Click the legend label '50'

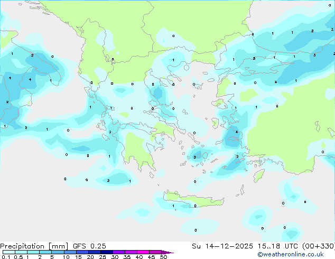163,257
